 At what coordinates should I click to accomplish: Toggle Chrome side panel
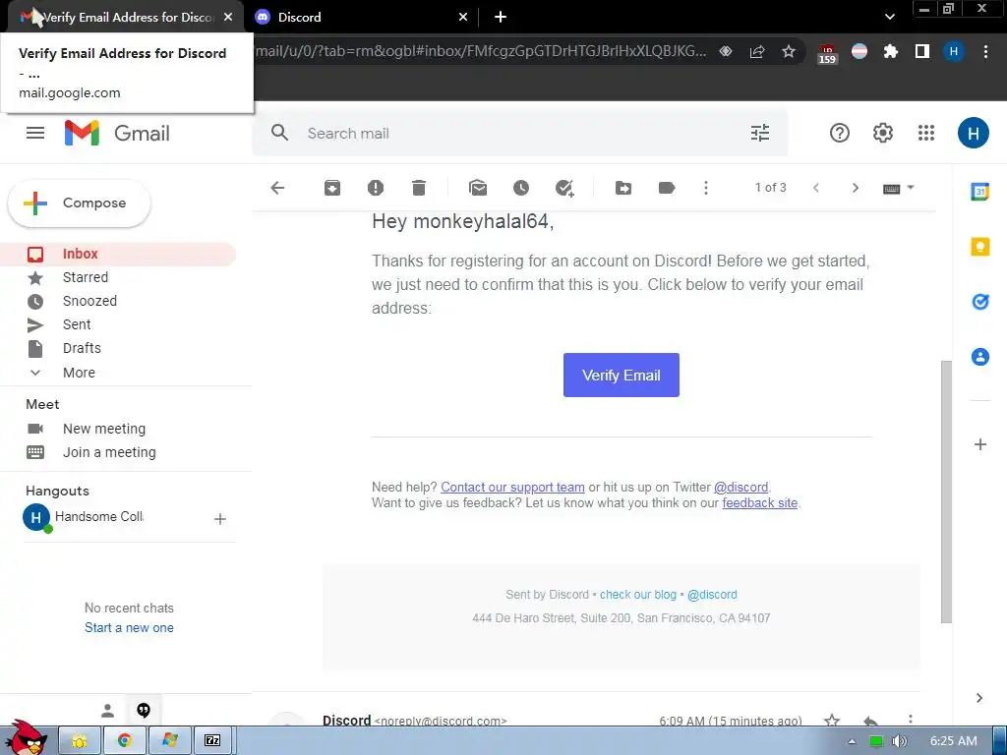click(x=922, y=51)
